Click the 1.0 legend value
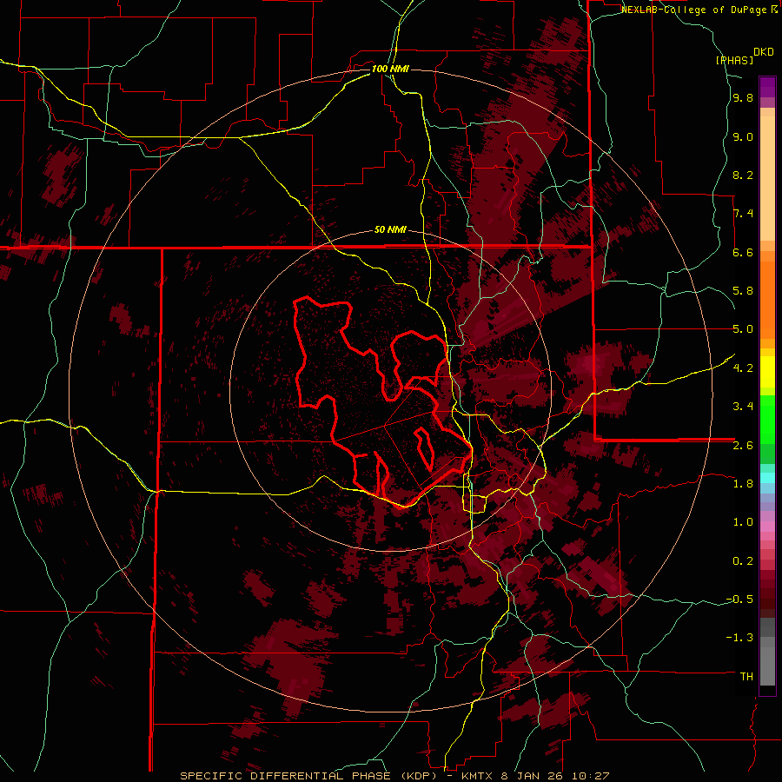The image size is (782, 782). pyautogui.click(x=743, y=522)
